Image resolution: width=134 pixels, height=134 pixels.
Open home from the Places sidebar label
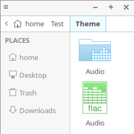point(29,58)
